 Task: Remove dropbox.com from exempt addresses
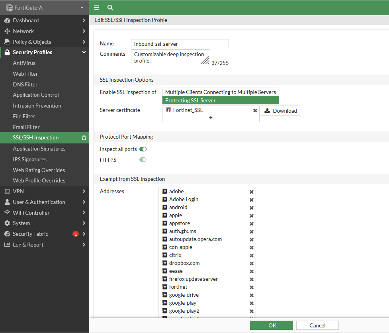tap(252, 263)
